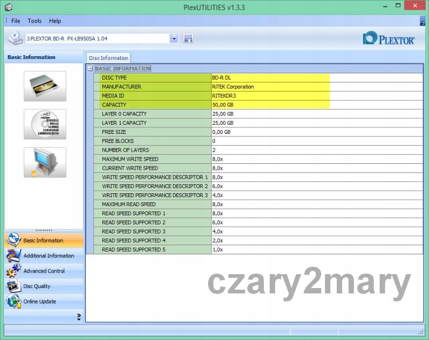The width and height of the screenshot is (429, 340).
Task: Open Advanced Control panel
Action: (x=43, y=271)
